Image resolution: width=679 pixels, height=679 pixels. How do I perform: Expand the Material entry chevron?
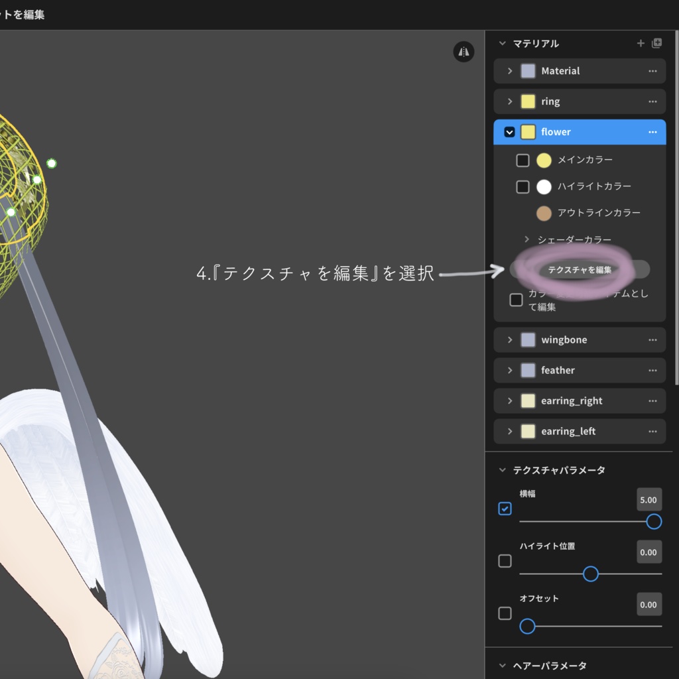[510, 71]
